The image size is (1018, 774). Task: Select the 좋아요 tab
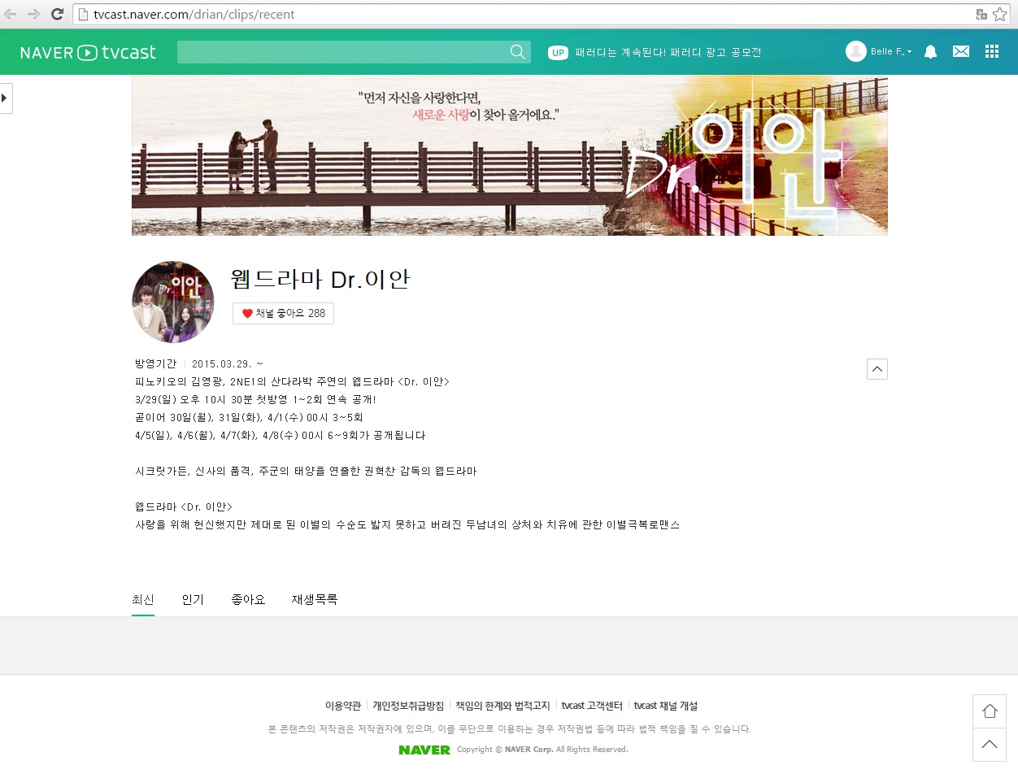(x=248, y=600)
